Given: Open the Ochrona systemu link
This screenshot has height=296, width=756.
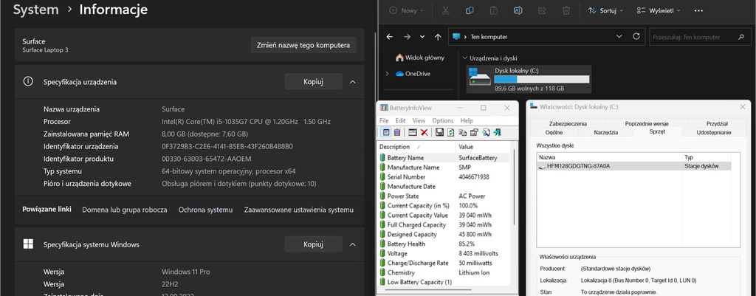Looking at the screenshot, I should click(x=205, y=210).
